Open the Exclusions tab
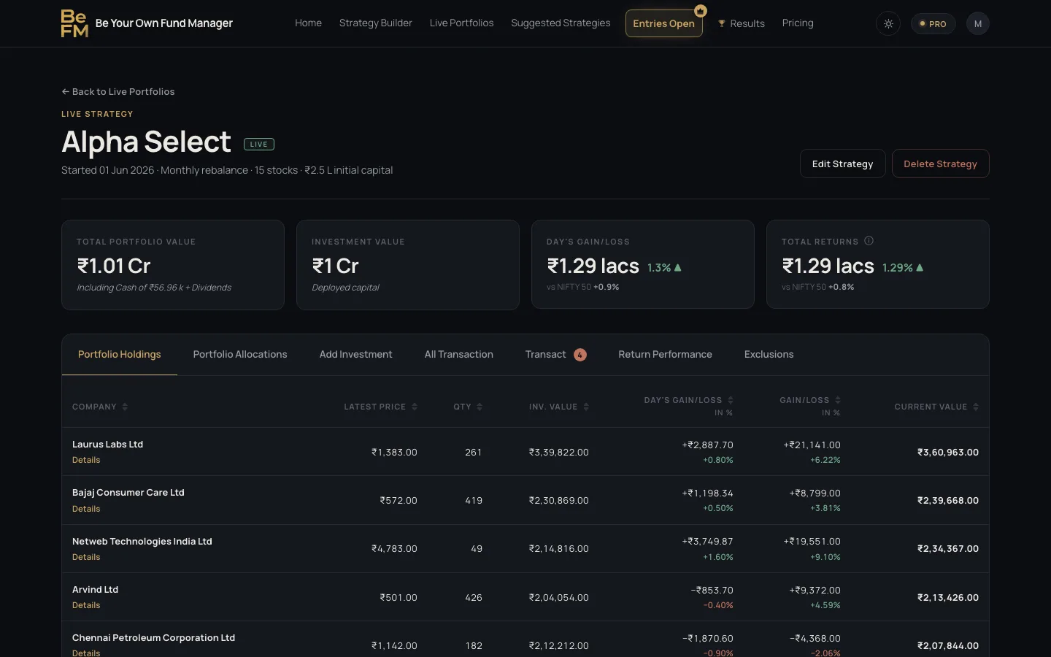Screen dimensions: 1051x657 pos(769,355)
